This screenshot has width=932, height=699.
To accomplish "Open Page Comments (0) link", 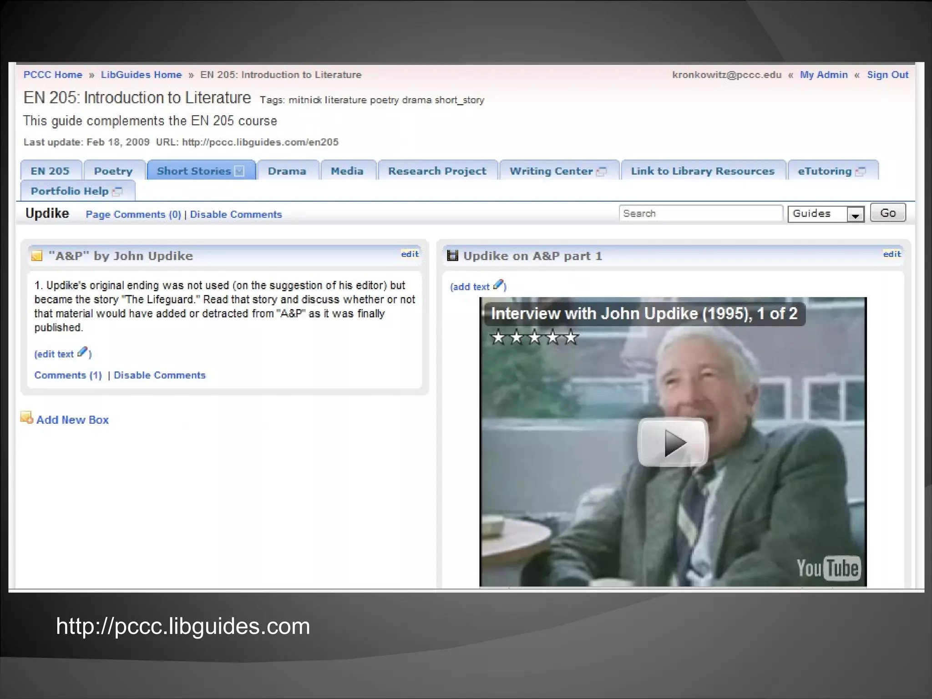I will [x=133, y=214].
